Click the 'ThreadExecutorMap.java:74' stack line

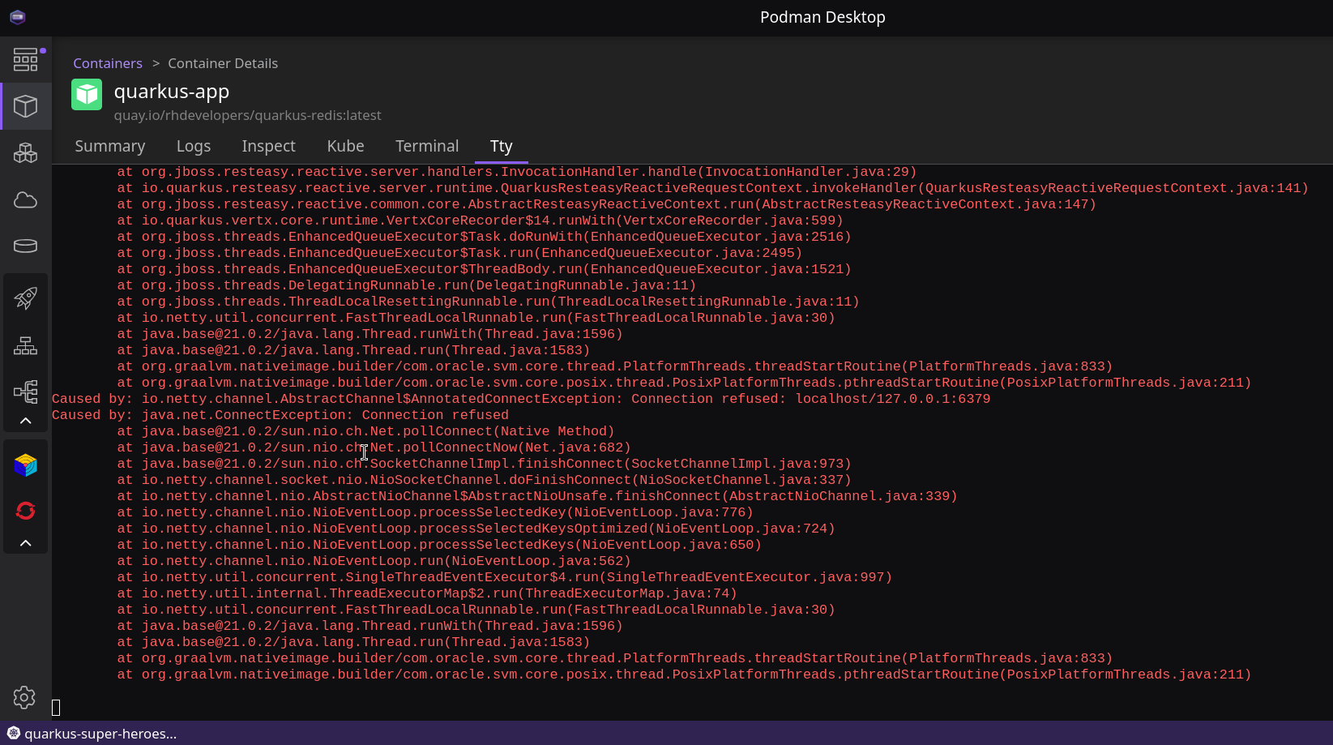point(427,593)
